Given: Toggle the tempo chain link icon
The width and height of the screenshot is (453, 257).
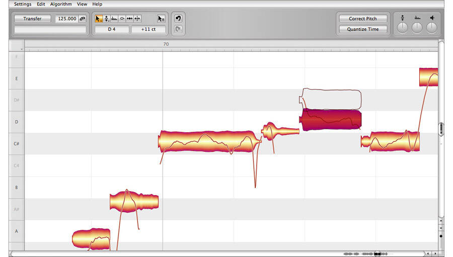Looking at the screenshot, I should point(83,19).
